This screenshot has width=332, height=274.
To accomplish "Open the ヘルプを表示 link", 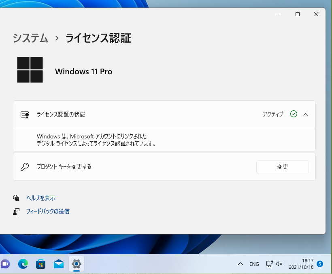I will click(41, 198).
